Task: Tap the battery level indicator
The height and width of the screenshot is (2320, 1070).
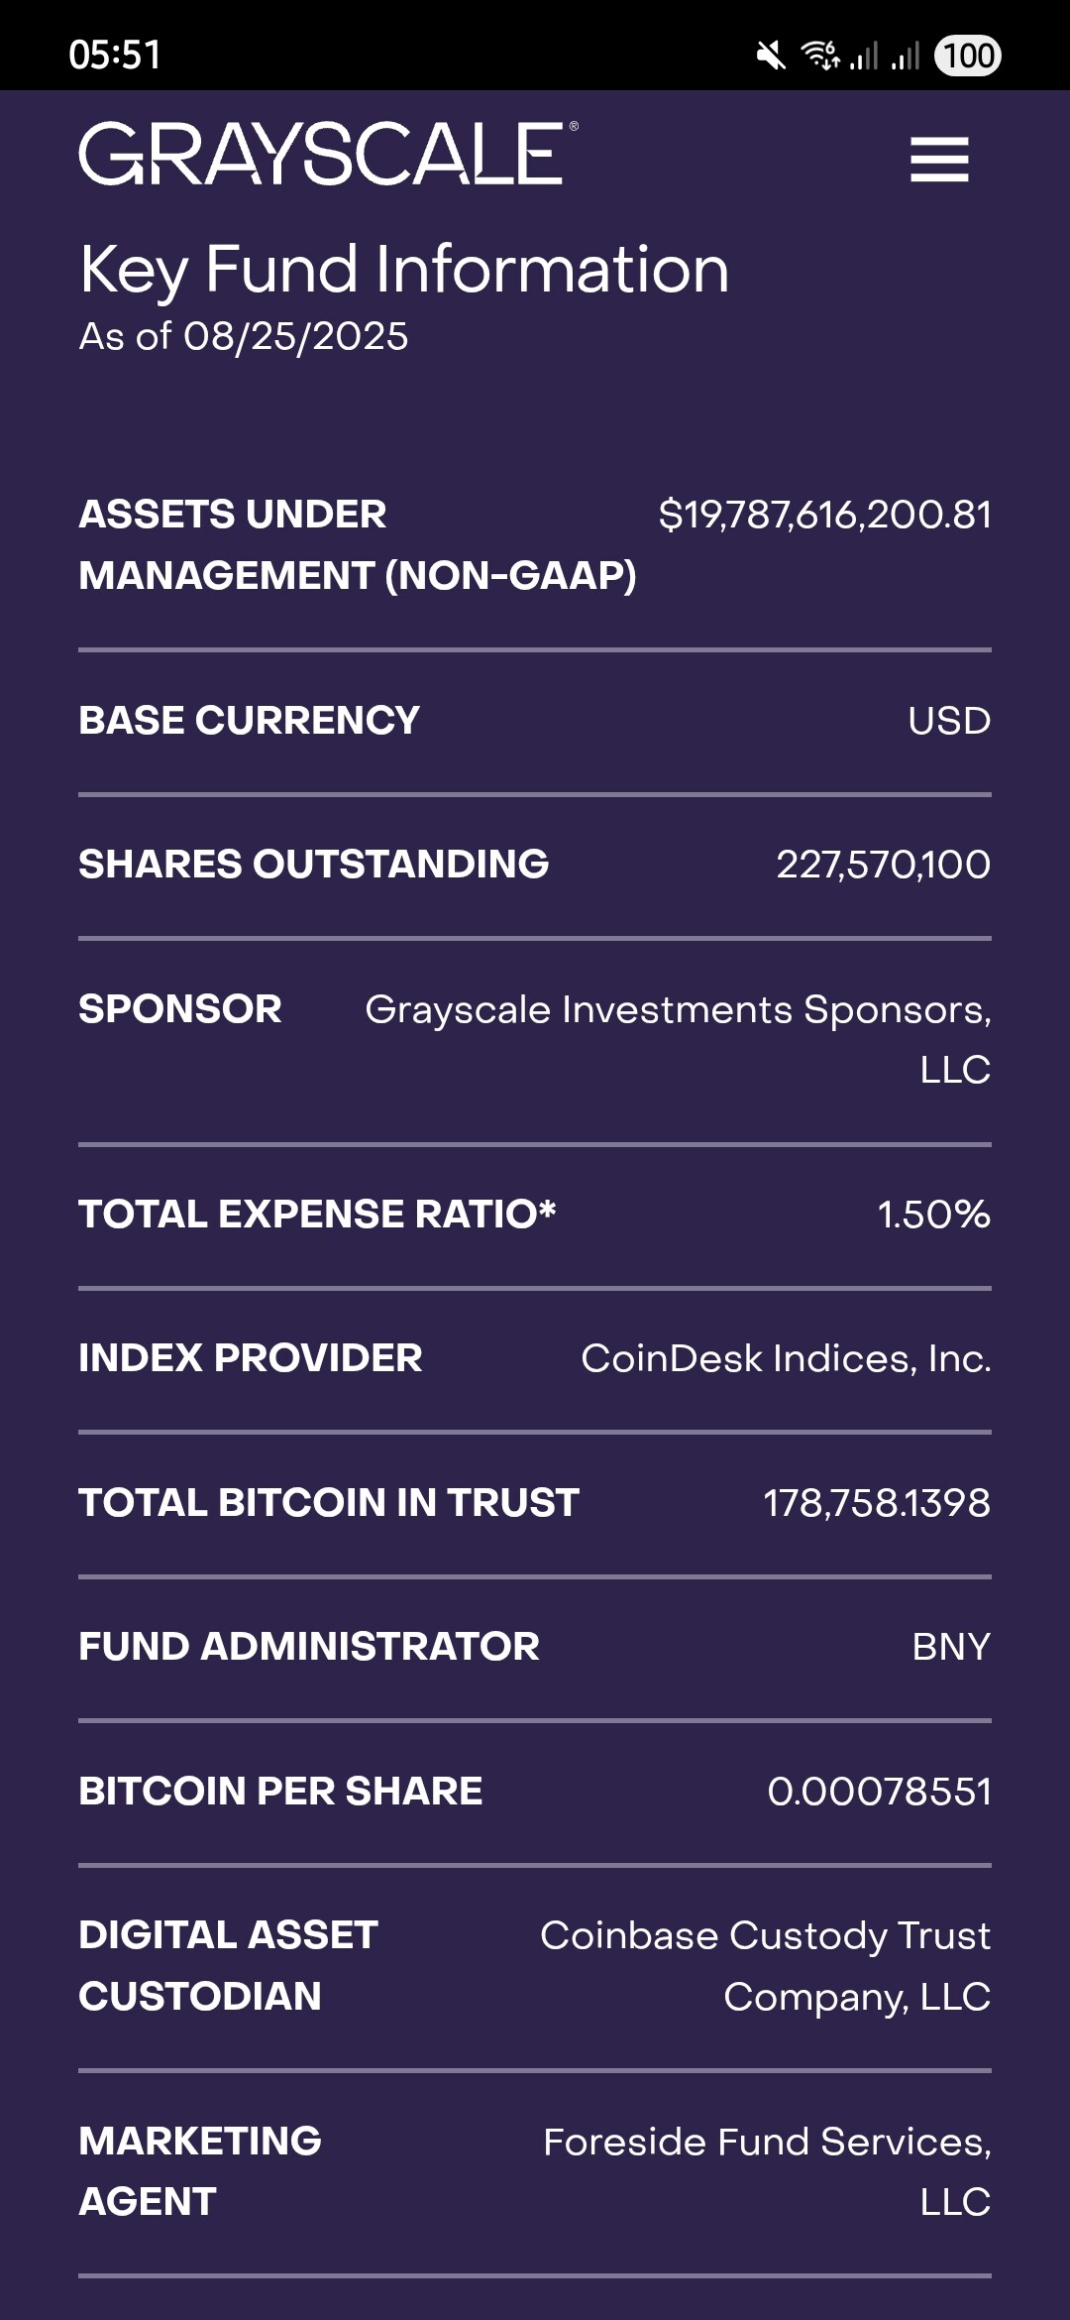Action: coord(967,56)
